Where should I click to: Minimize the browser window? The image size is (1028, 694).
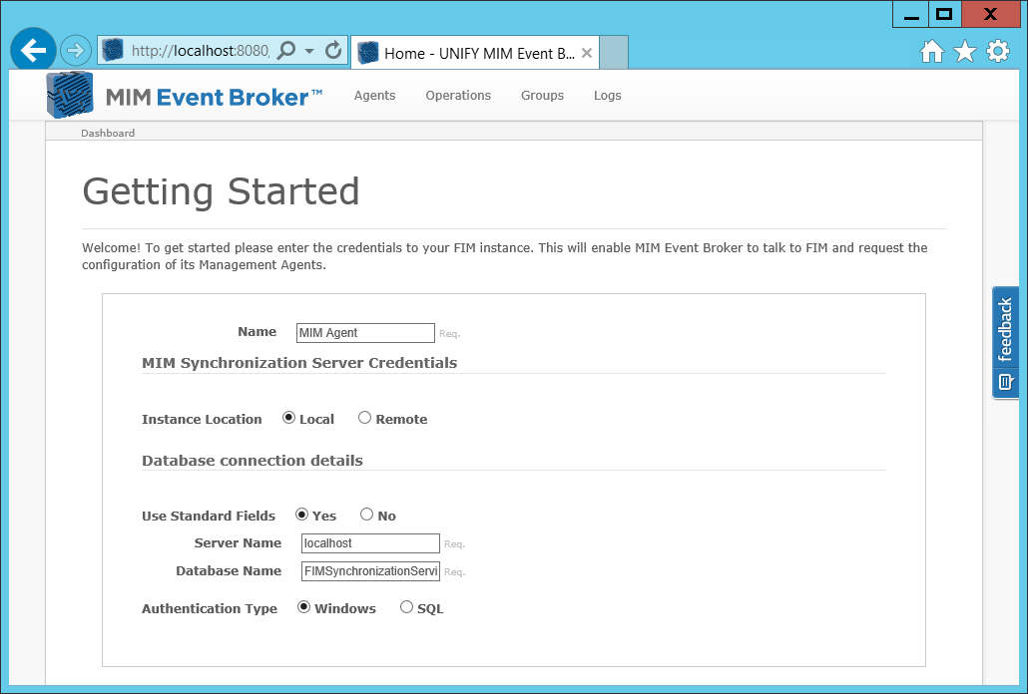tap(911, 14)
